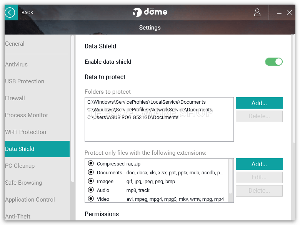Image resolution: width=300 pixels, height=225 pixels.
Task: Select the Audio extensions radio button
Action: click(91, 190)
